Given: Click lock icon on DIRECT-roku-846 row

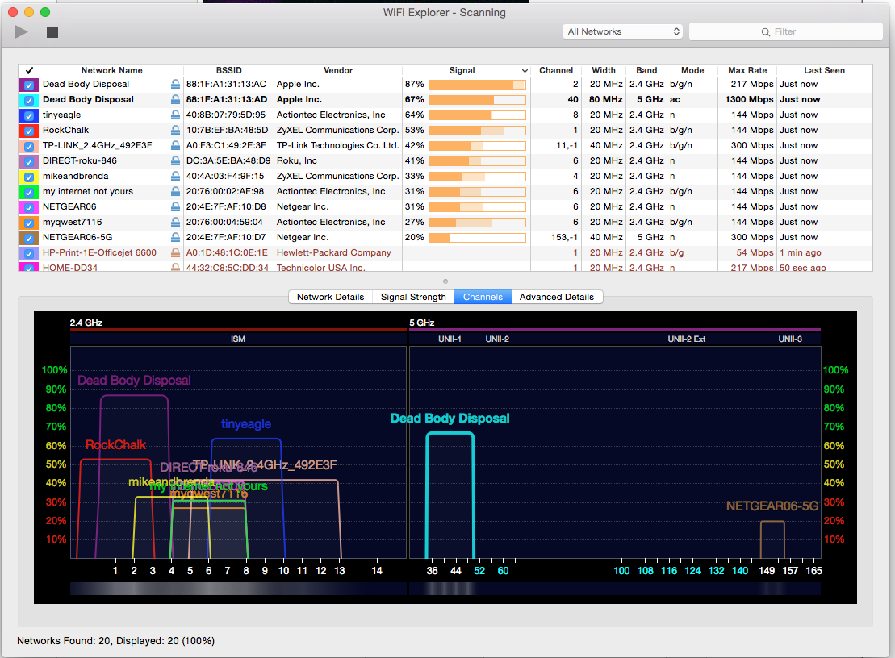Looking at the screenshot, I should click(175, 160).
